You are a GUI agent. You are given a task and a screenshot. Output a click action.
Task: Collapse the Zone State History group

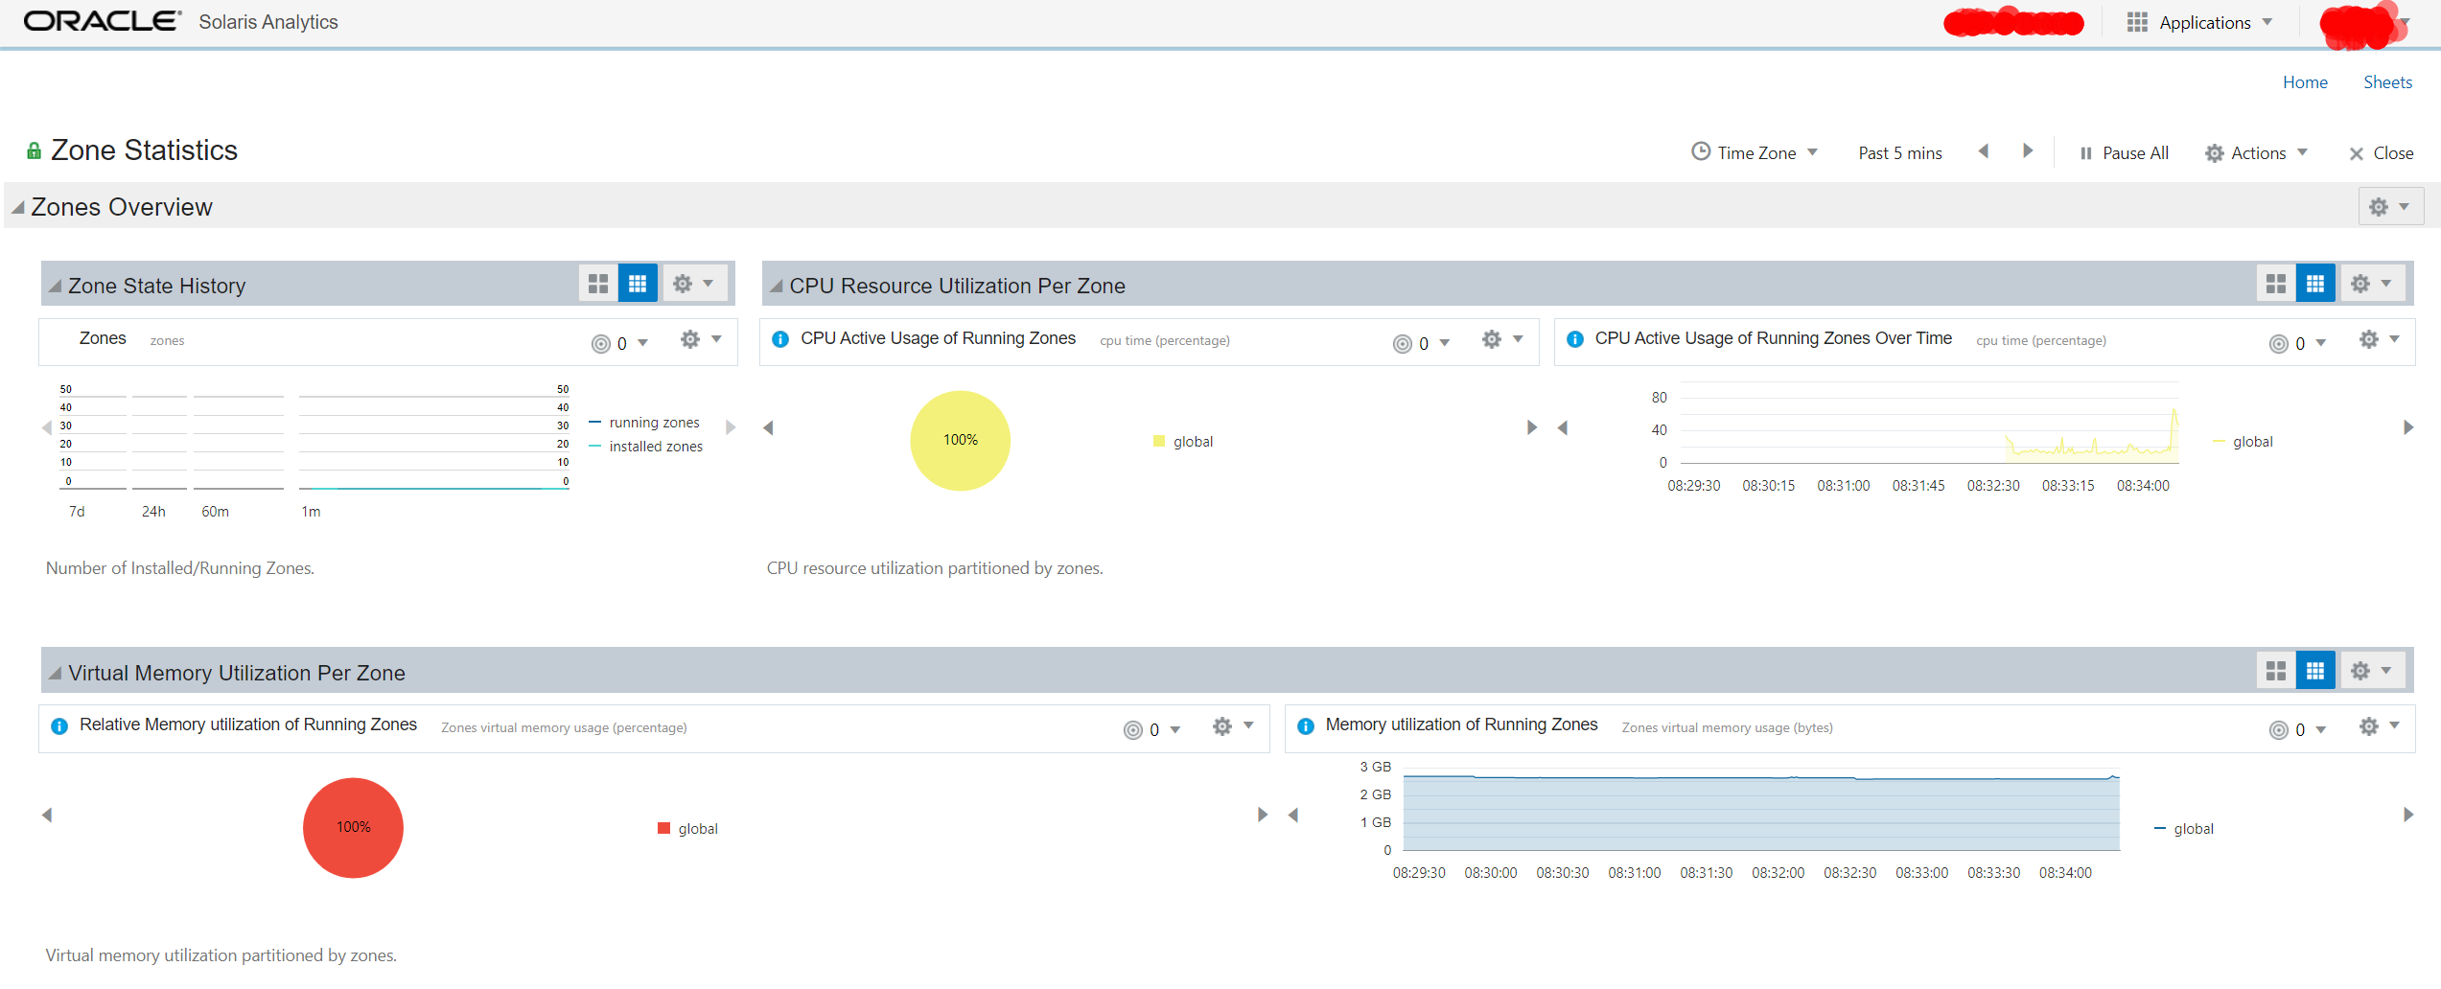pyautogui.click(x=56, y=286)
